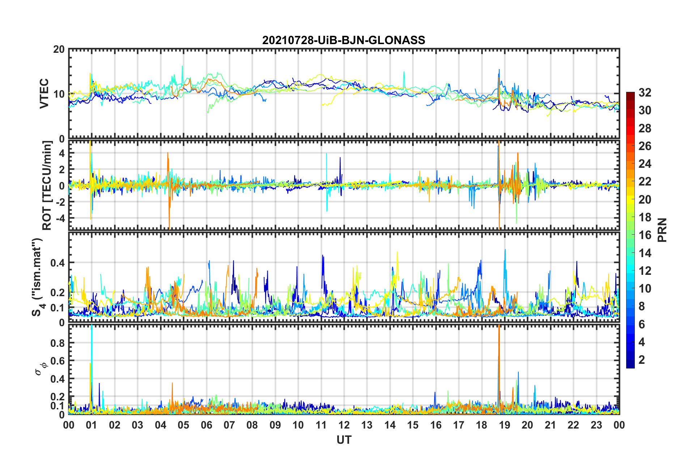Select the ROT [TECU/min] y-axis label
The height and width of the screenshot is (460, 688).
pos(47,185)
